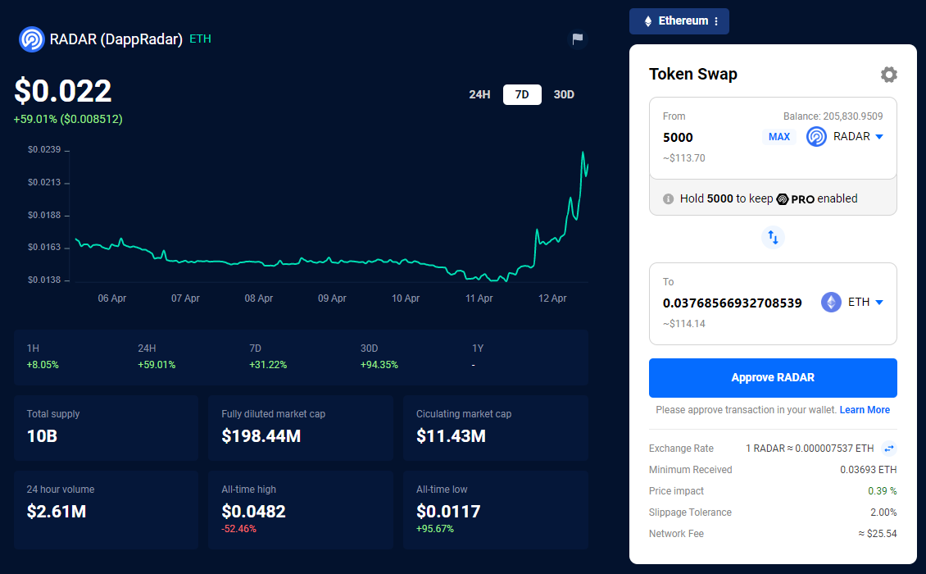The height and width of the screenshot is (574, 926).
Task: Click Balance: 205,830.9509 text
Action: click(833, 116)
